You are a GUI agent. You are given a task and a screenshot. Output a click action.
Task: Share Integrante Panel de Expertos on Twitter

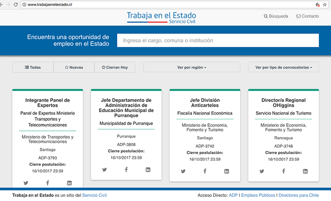click(x=26, y=183)
